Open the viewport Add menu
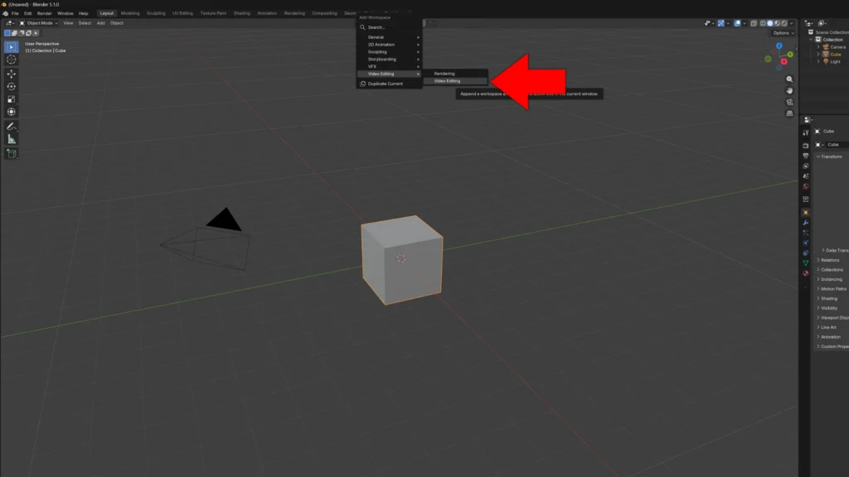 (x=100, y=23)
